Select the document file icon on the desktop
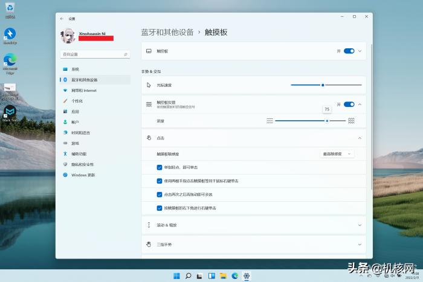The width and height of the screenshot is (423, 282). pos(10,92)
